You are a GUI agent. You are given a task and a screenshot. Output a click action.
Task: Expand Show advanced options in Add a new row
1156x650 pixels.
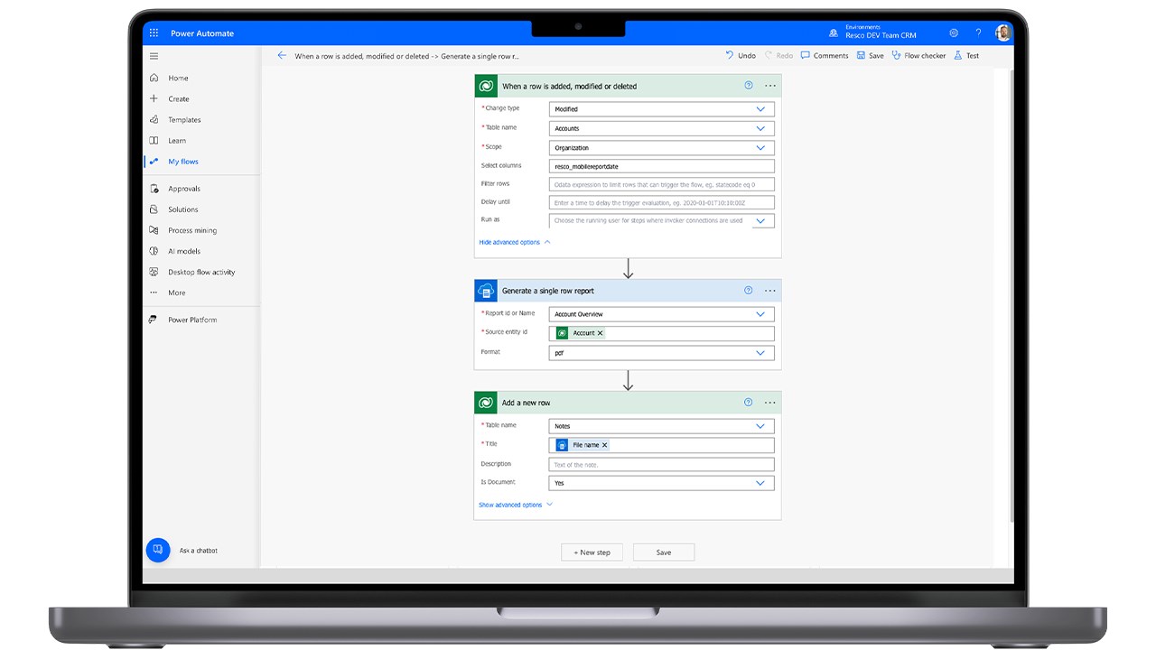[x=516, y=505]
